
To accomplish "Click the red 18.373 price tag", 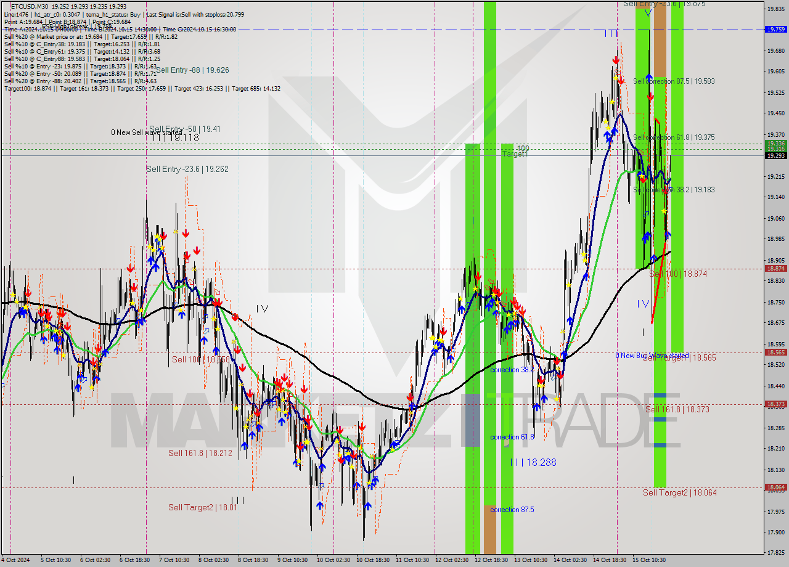I will point(775,404).
